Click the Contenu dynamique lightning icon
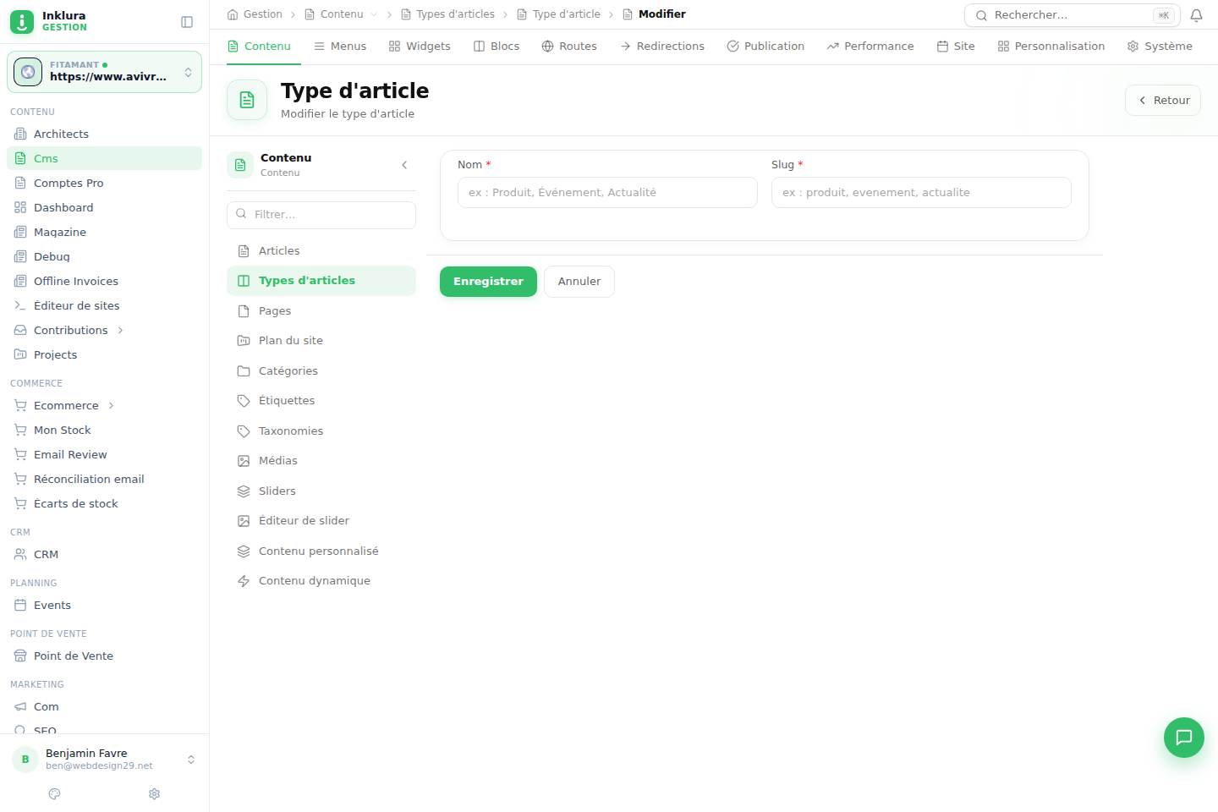Viewport: 1218px width, 812px height. [244, 581]
